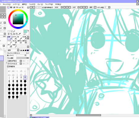Select the lasso selection tool
Screen dimensions: 139x118
(11, 31)
